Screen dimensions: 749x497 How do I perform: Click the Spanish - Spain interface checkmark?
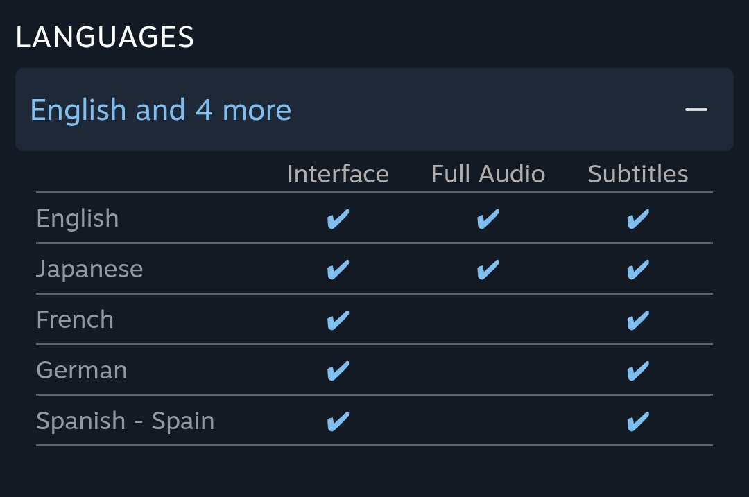(x=338, y=421)
